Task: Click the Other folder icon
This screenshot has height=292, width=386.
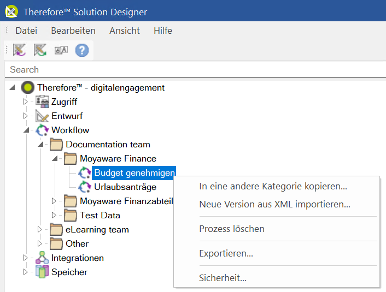Action: 56,243
